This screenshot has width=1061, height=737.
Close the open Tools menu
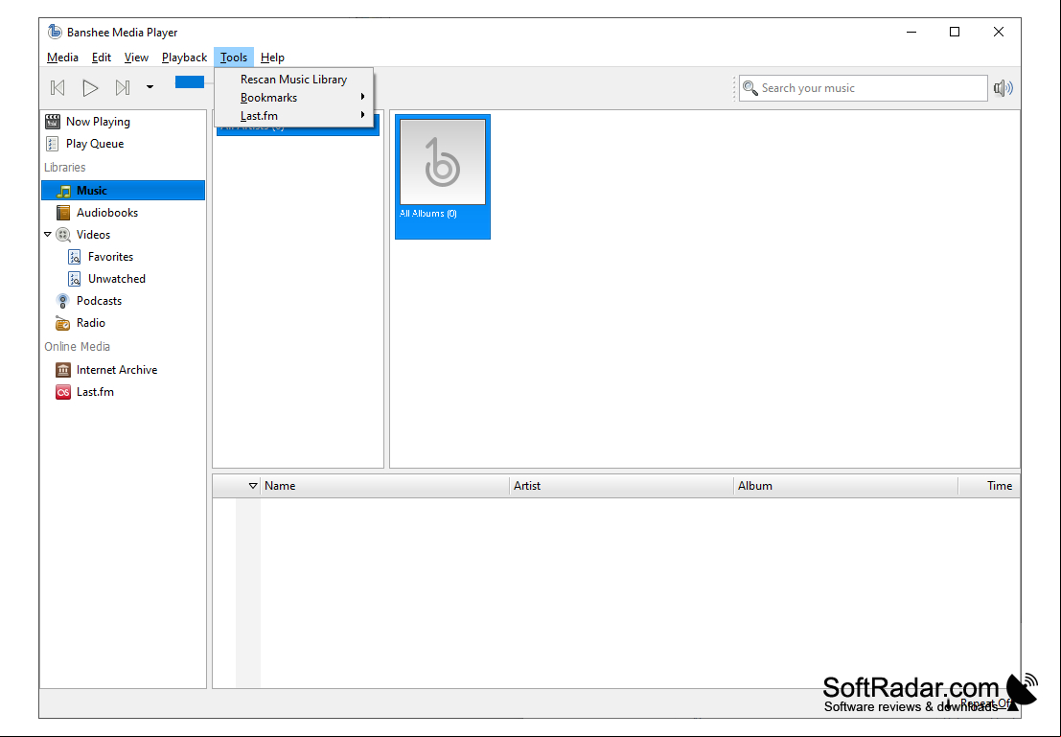tap(234, 58)
